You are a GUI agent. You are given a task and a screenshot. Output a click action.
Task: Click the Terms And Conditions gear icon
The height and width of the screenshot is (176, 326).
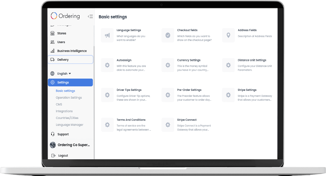point(107,125)
